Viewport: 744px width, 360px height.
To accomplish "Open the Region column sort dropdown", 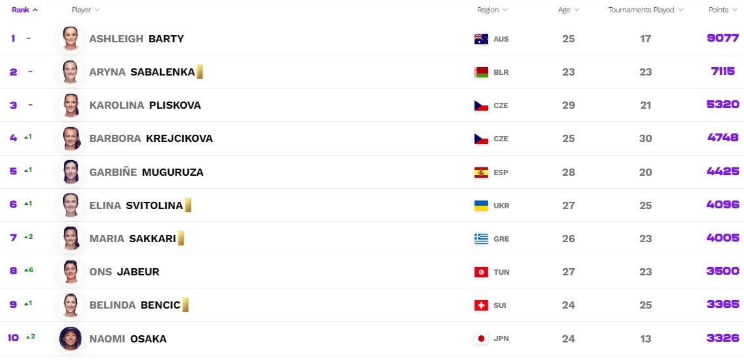I will tap(492, 10).
